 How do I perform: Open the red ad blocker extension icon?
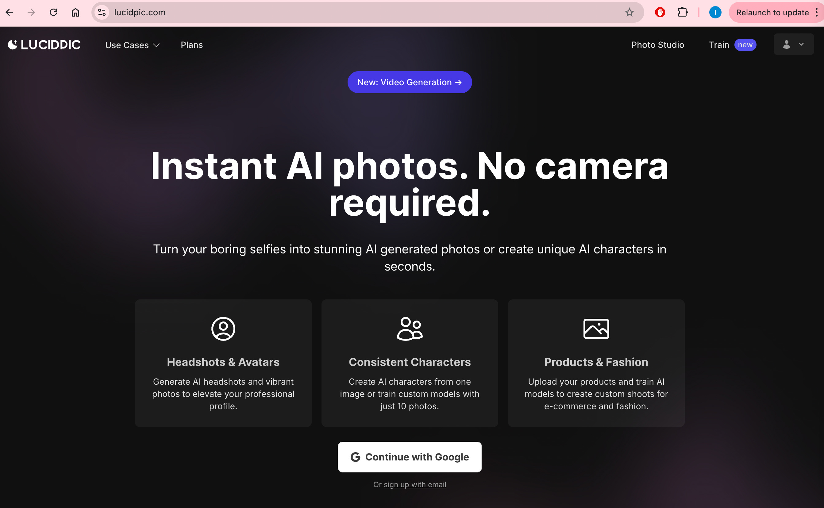click(x=660, y=13)
